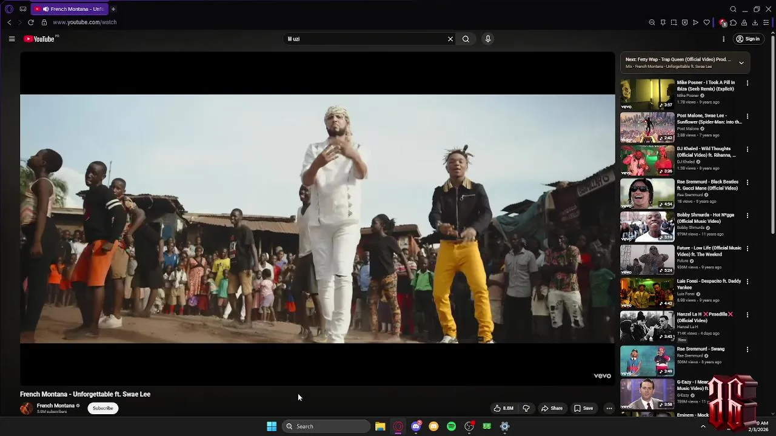This screenshot has width=776, height=436.
Task: Open the Post Malone Sunflower video title
Action: (709, 119)
